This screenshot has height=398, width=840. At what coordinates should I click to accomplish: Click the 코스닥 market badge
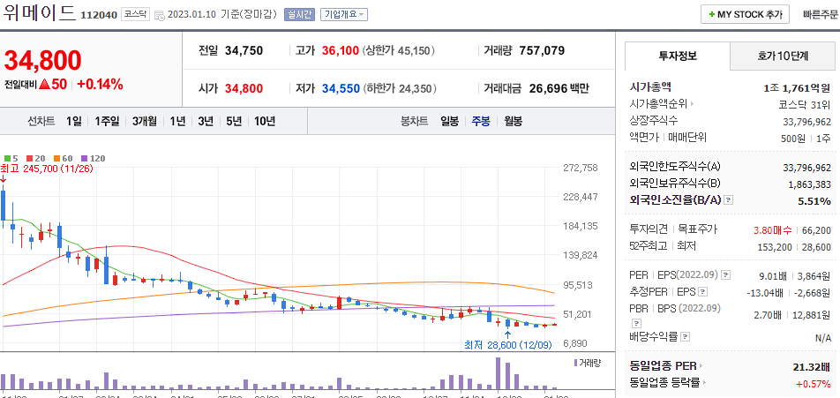click(136, 14)
